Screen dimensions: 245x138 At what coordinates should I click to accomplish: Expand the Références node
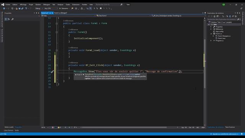[211, 29]
